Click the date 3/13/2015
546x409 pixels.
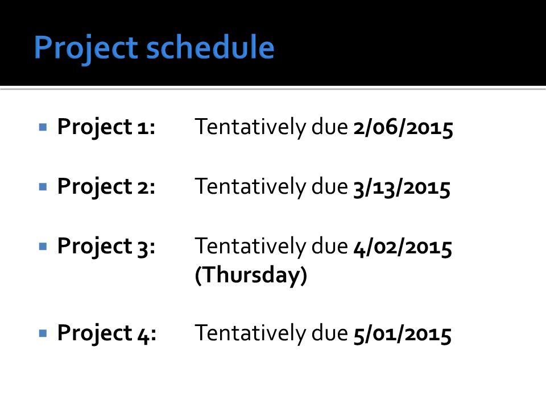[x=402, y=187]
